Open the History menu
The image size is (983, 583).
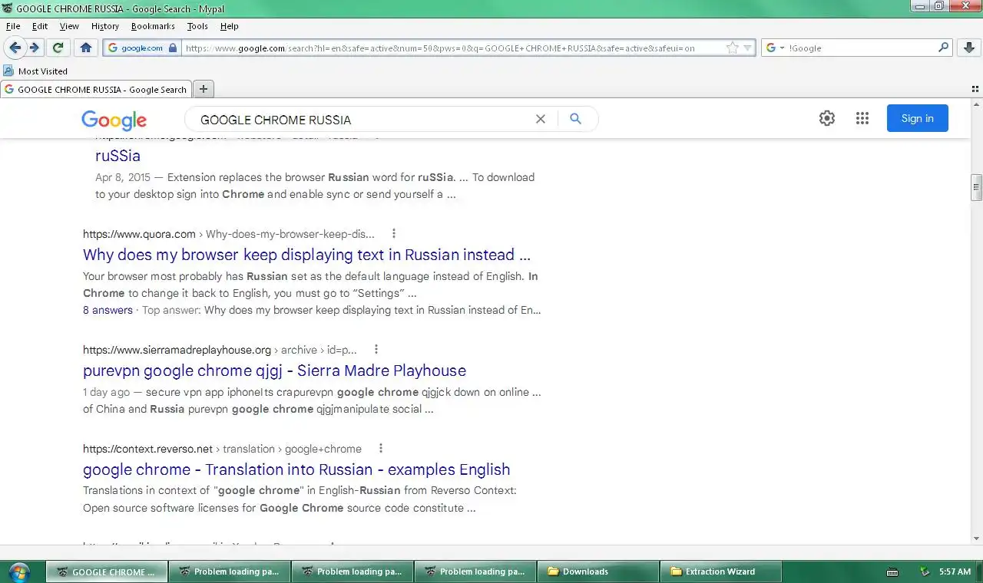coord(105,26)
